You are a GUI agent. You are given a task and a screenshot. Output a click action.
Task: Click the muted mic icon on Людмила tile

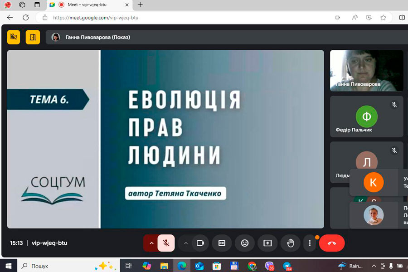394,151
